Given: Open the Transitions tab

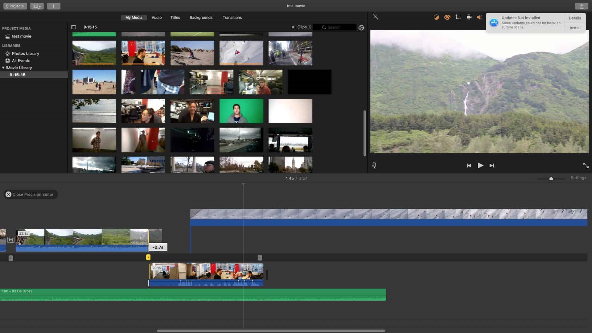Looking at the screenshot, I should (x=232, y=18).
